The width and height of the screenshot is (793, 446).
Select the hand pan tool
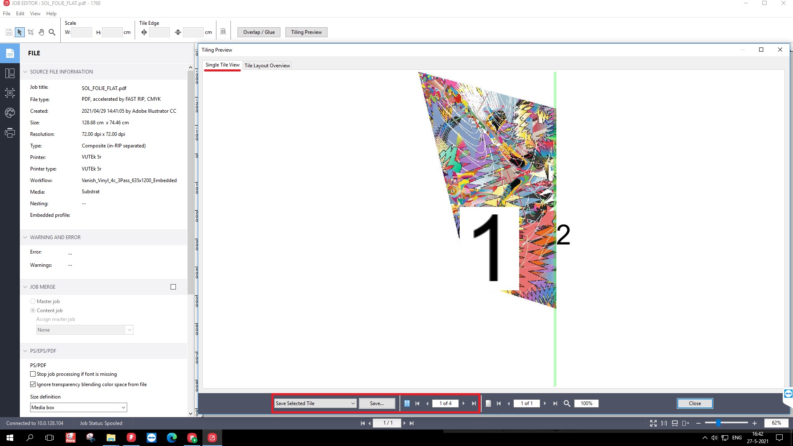41,32
